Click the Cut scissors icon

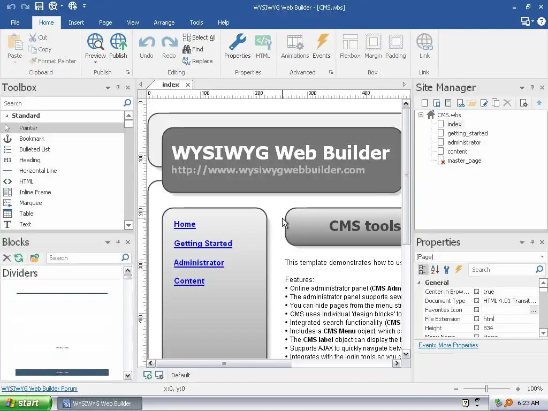coord(33,37)
